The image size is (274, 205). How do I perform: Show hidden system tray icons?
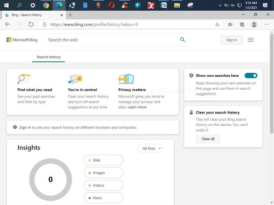(220, 5)
